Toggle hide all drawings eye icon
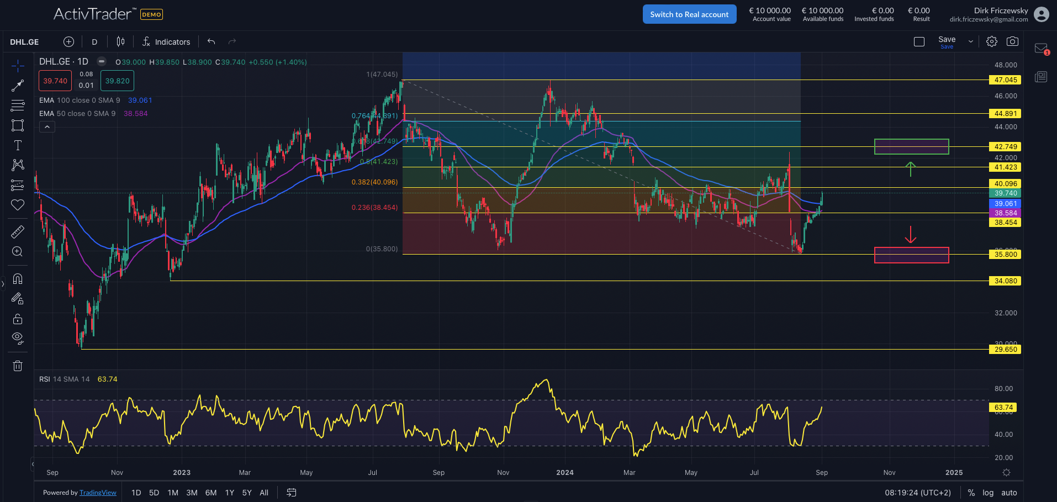The height and width of the screenshot is (502, 1057). click(18, 338)
